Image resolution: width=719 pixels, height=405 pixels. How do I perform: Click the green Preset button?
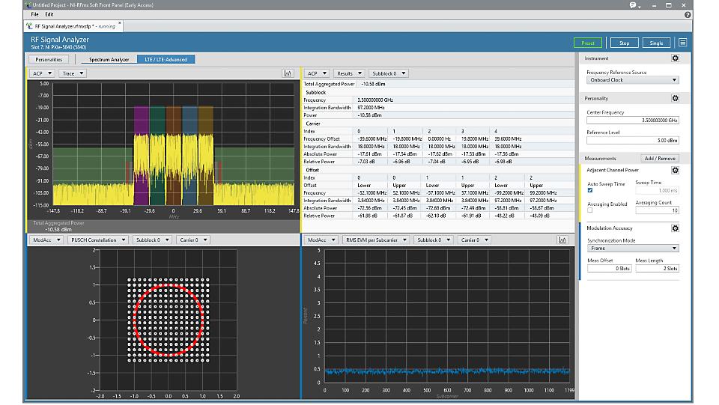pyautogui.click(x=588, y=43)
